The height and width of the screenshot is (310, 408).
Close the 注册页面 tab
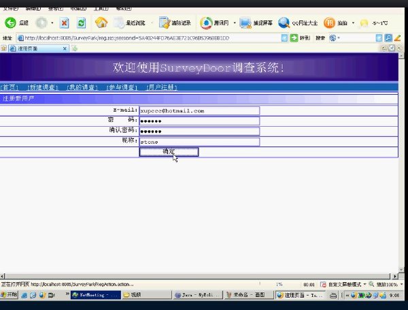click(x=65, y=48)
